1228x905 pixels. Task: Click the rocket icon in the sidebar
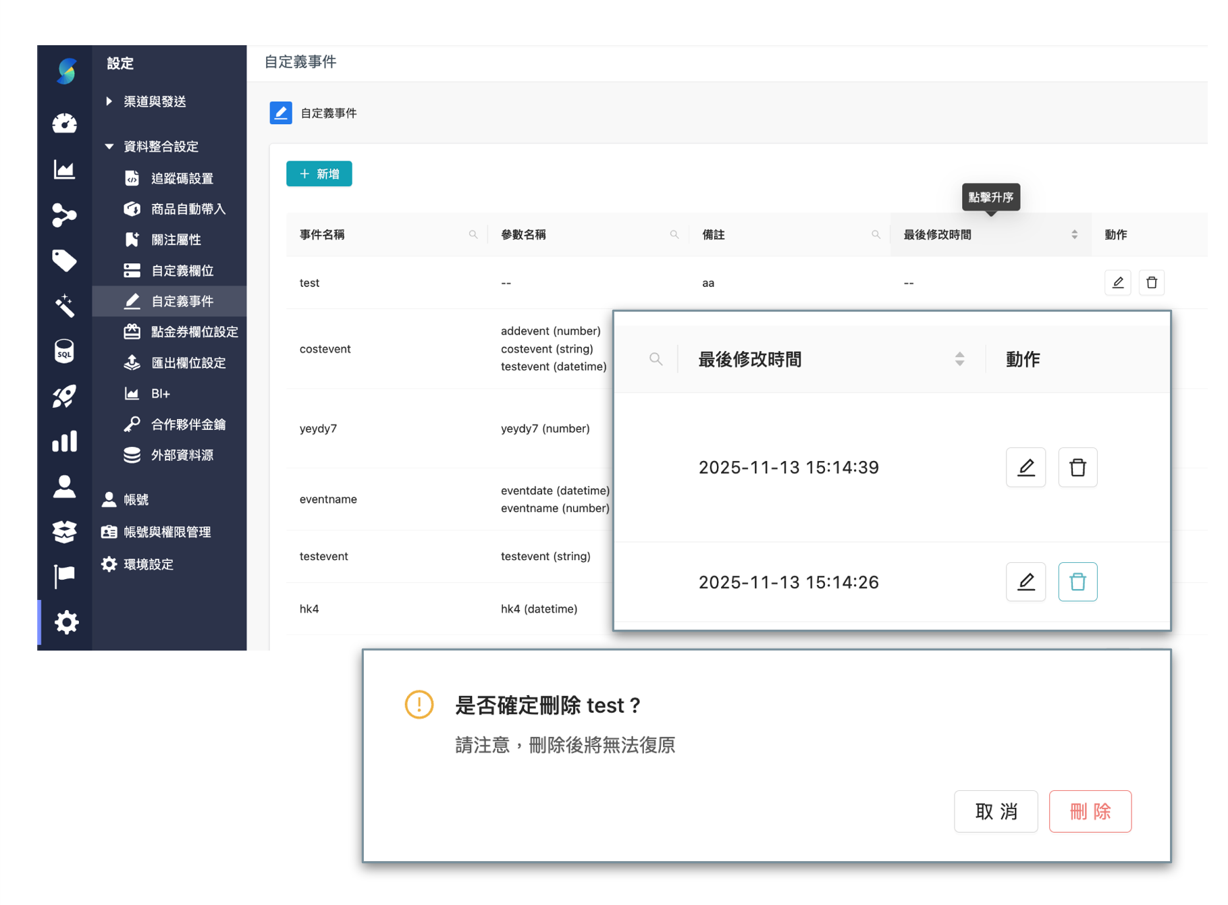(64, 396)
